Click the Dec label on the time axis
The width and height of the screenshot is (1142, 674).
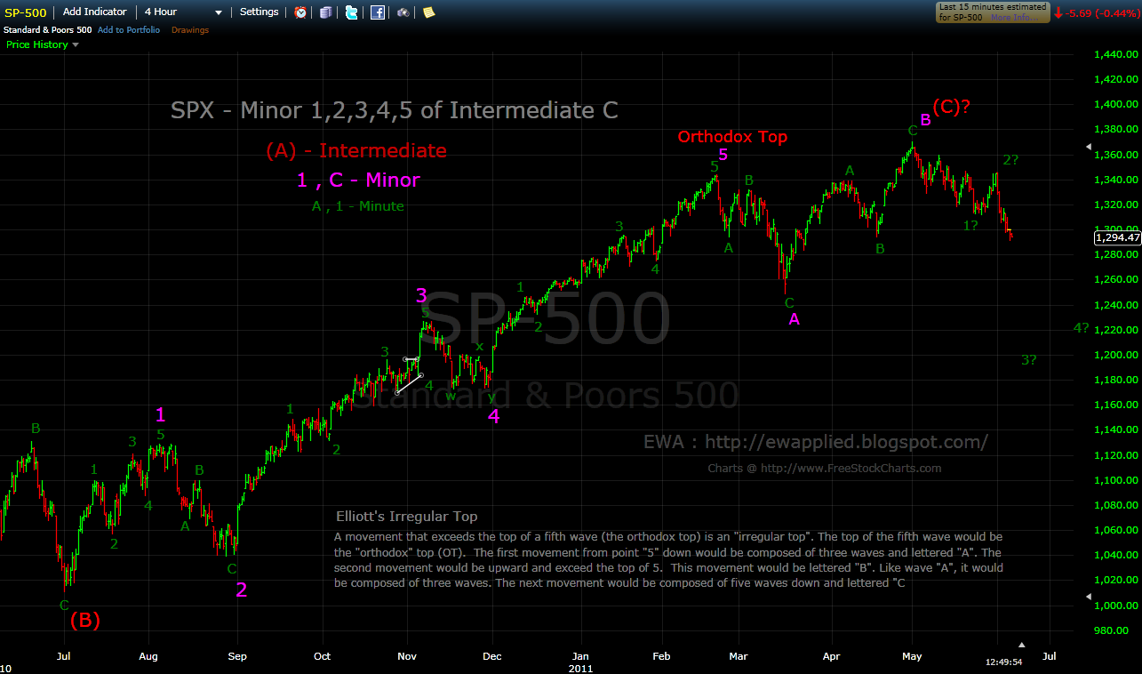click(492, 656)
